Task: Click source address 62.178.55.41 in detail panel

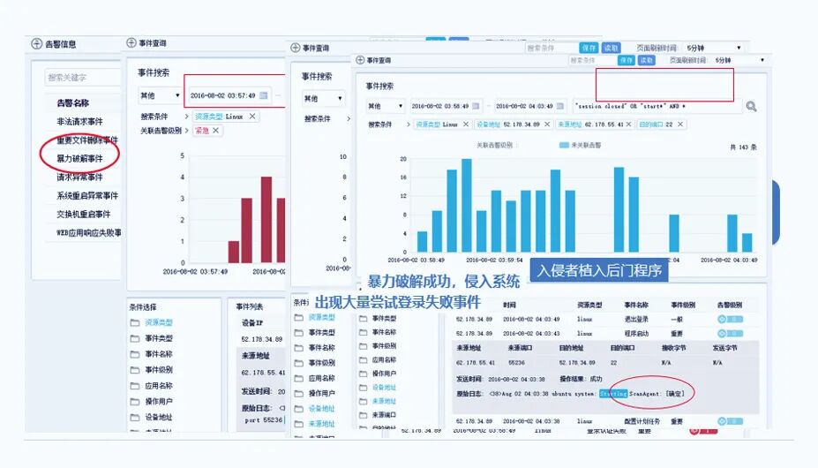Action: coord(474,363)
